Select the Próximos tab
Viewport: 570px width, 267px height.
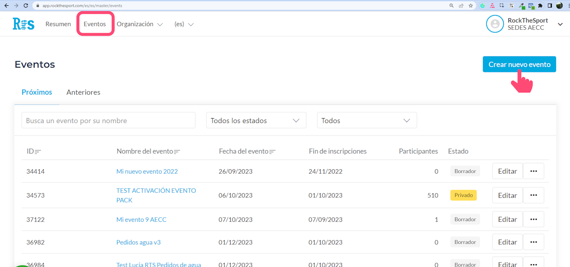37,92
